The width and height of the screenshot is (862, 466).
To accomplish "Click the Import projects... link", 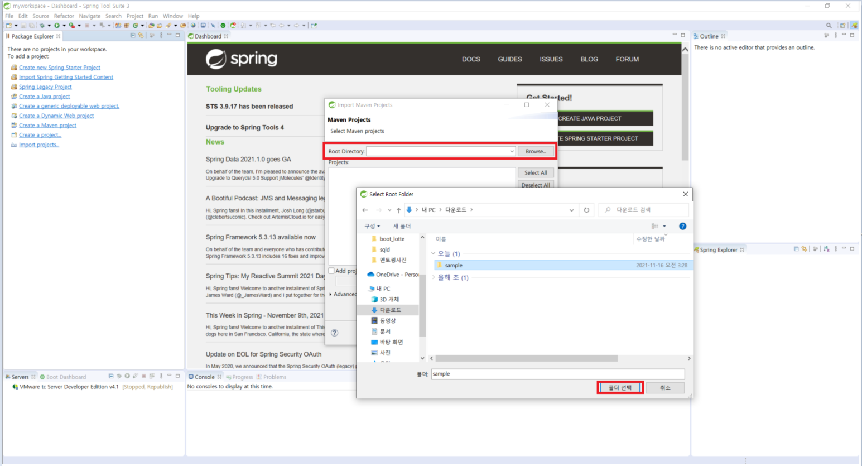I will [39, 145].
